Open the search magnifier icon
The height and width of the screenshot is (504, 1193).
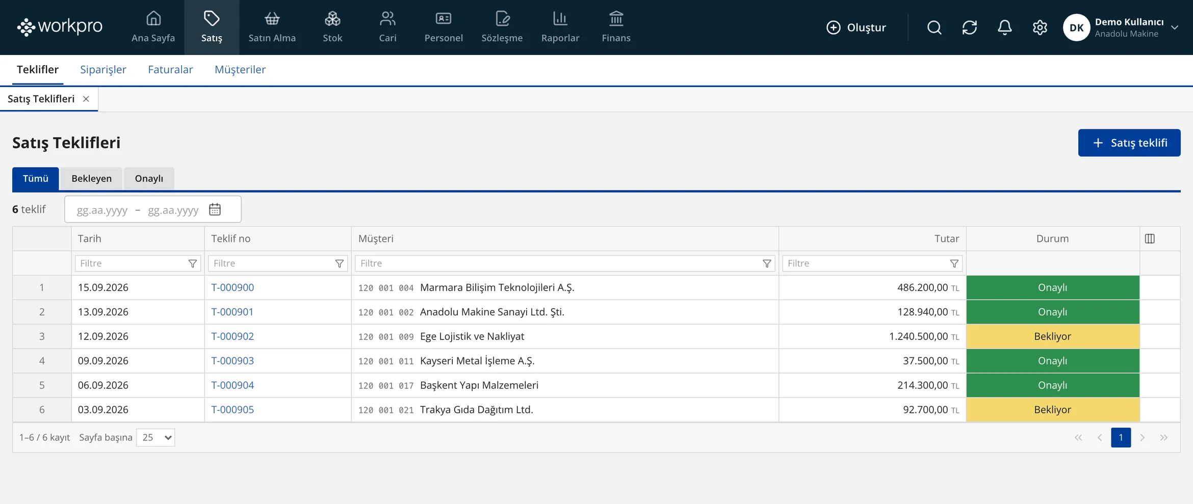[x=934, y=27]
